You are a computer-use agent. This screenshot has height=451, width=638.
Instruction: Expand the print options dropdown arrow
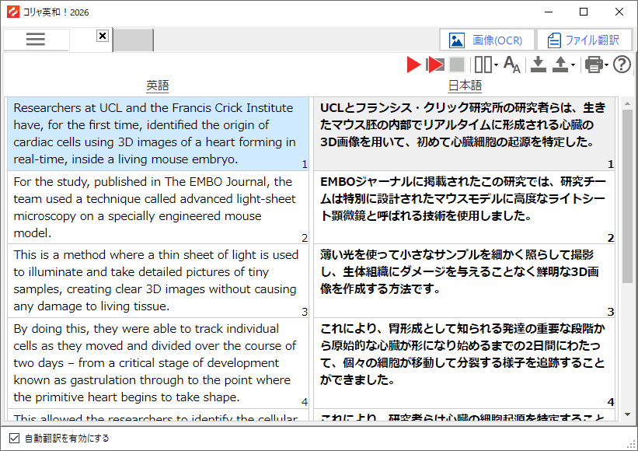point(607,66)
